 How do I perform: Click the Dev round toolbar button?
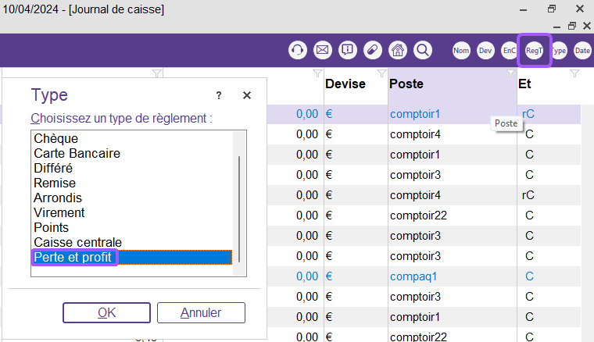coord(485,51)
